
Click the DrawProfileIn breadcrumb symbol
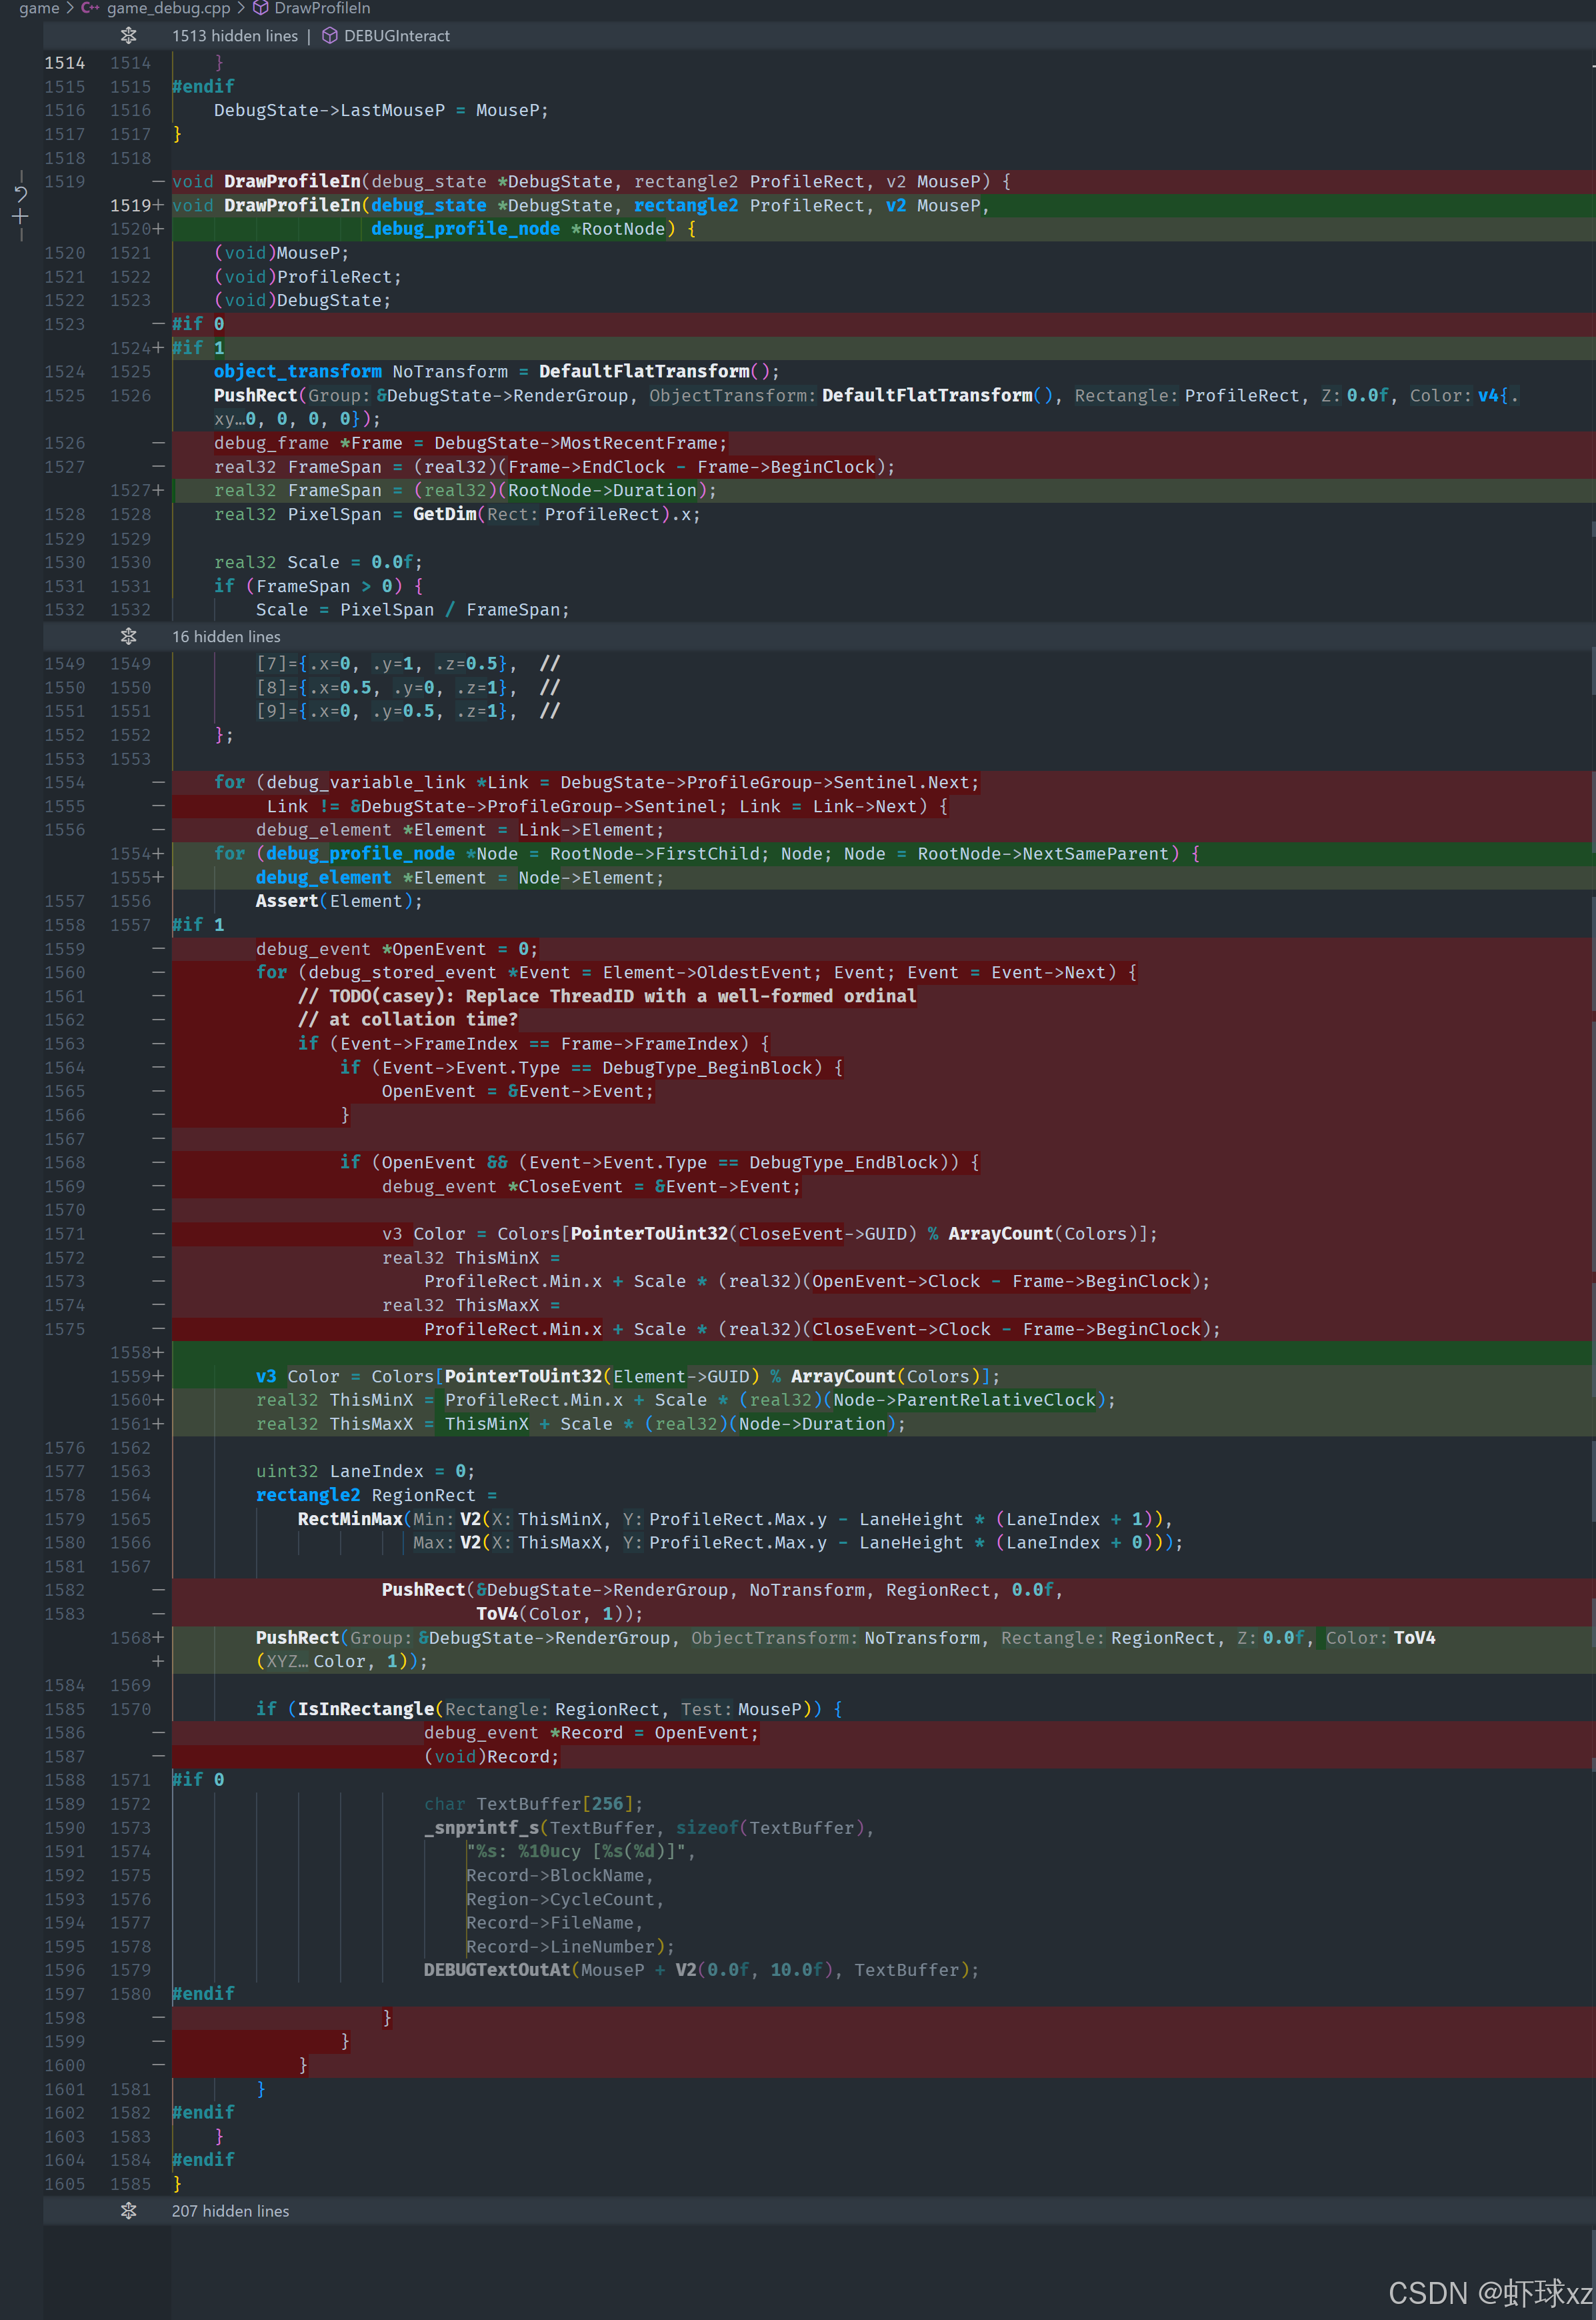(322, 8)
